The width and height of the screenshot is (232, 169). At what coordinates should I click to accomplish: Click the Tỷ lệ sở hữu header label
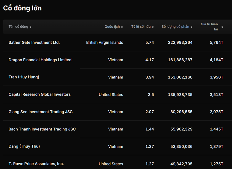[x=141, y=27]
